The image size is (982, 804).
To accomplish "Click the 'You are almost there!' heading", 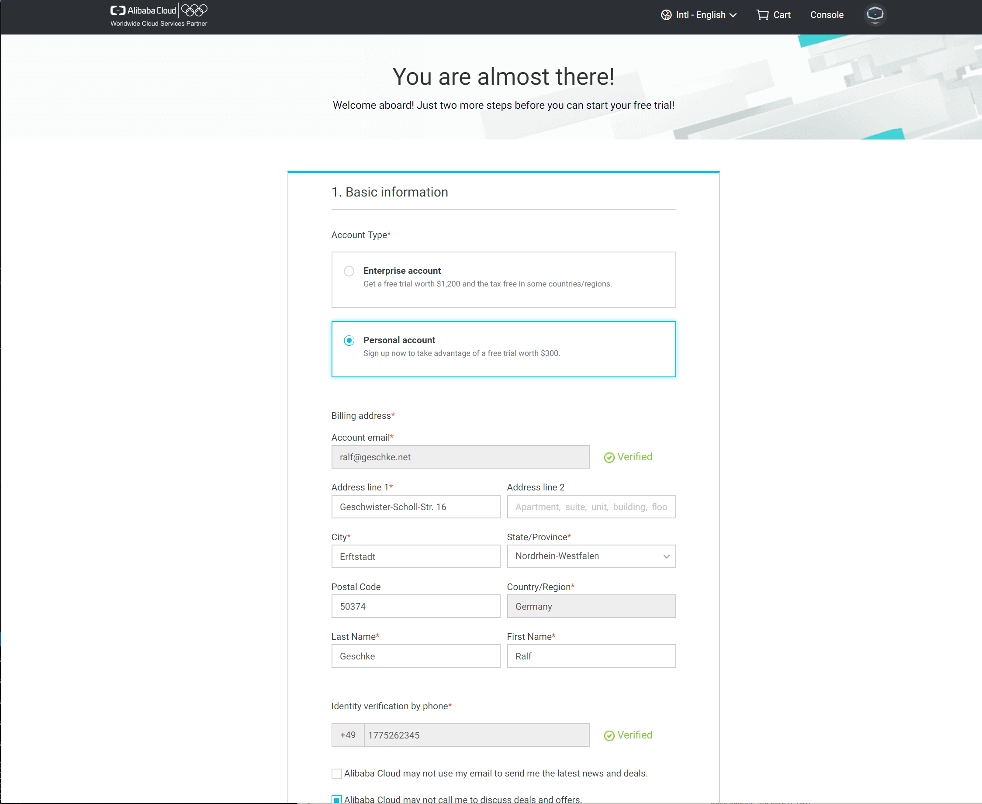I will point(504,77).
